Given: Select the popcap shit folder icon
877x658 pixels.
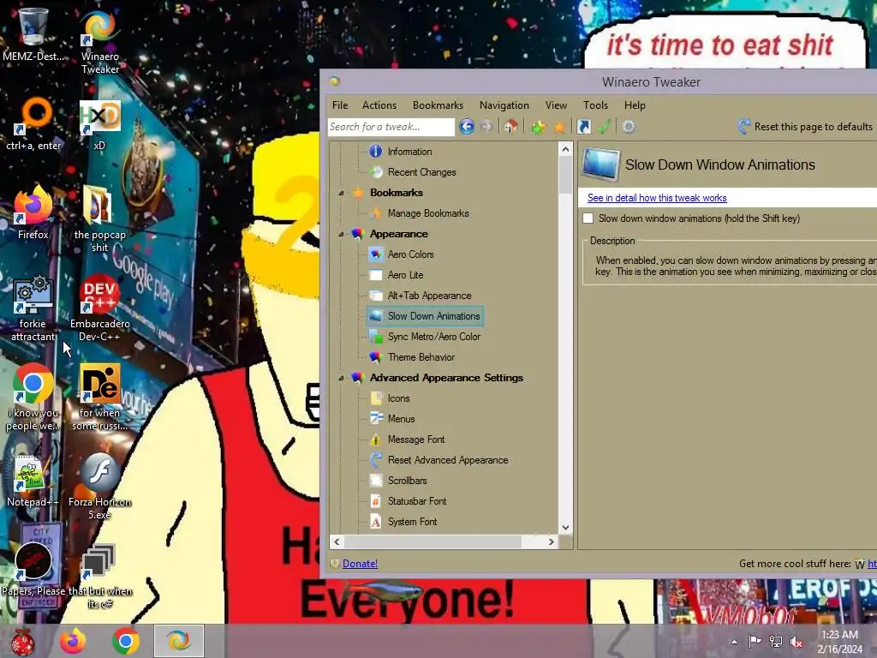Looking at the screenshot, I should pos(99,219).
